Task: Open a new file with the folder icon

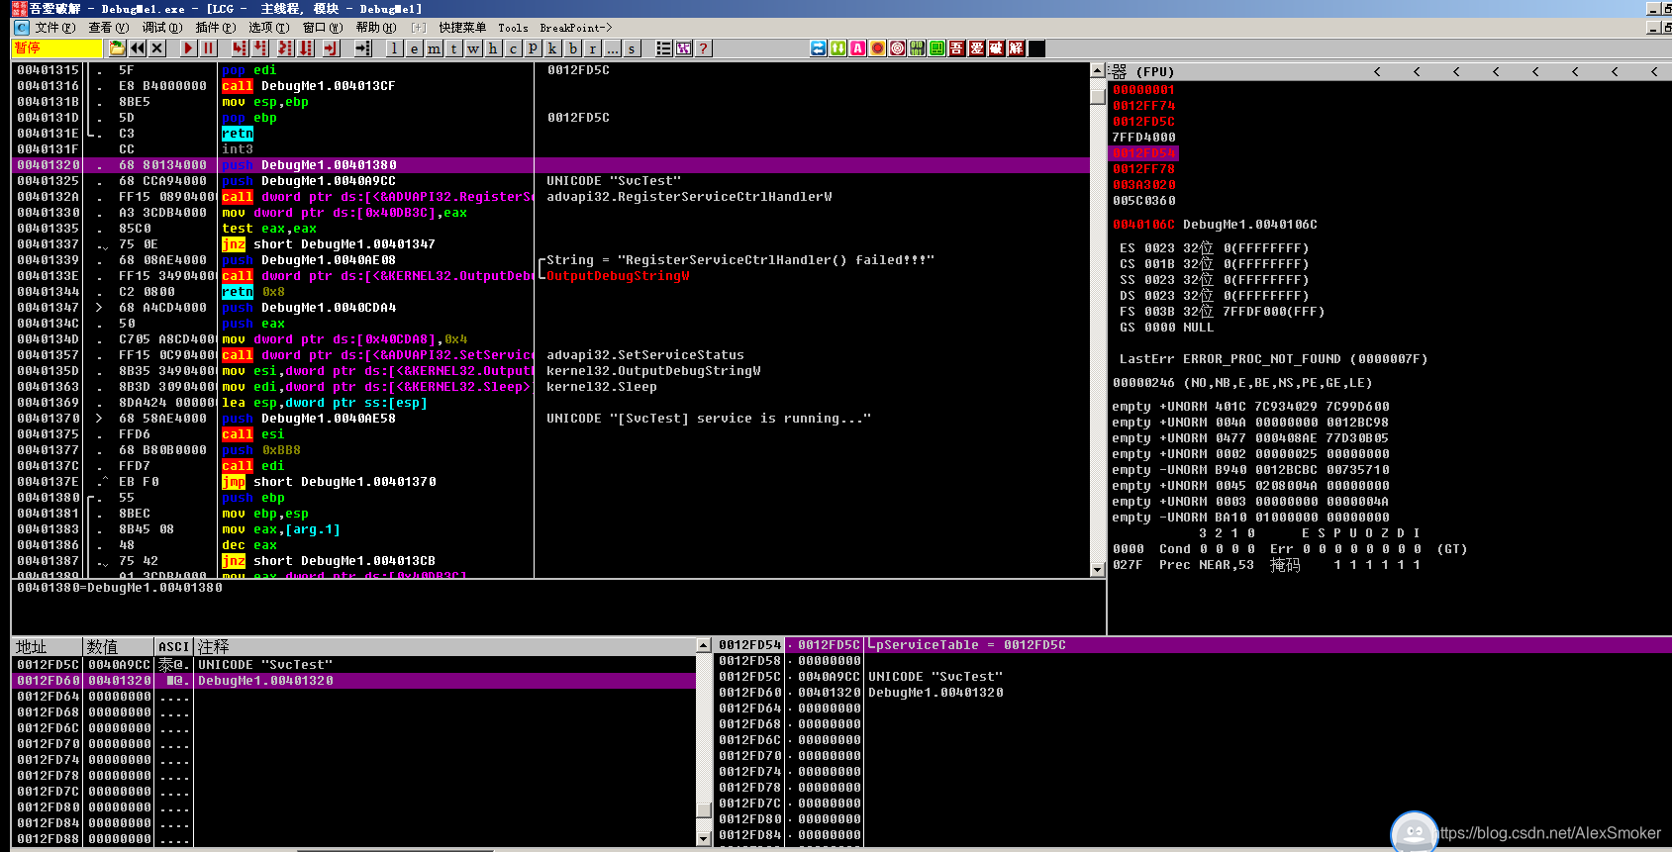Action: point(117,47)
